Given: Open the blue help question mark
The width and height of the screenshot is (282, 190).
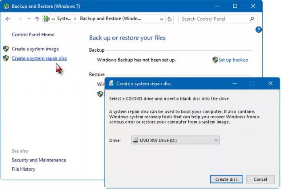Looking at the screenshot, I should [259, 29].
